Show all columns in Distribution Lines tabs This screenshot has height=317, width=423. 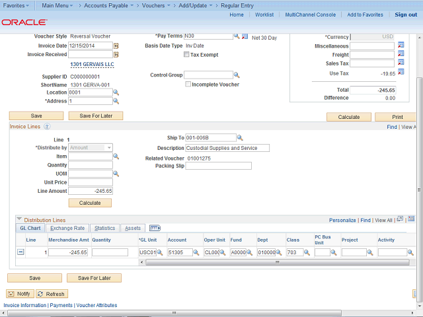pos(156,229)
